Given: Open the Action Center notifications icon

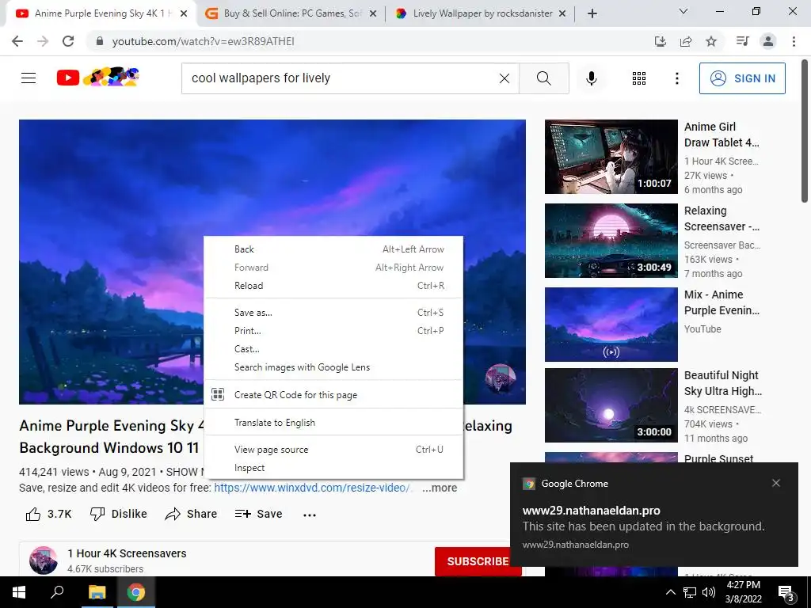Looking at the screenshot, I should click(786, 593).
